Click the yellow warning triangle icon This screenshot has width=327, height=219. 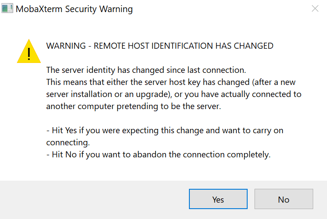pyautogui.click(x=29, y=52)
